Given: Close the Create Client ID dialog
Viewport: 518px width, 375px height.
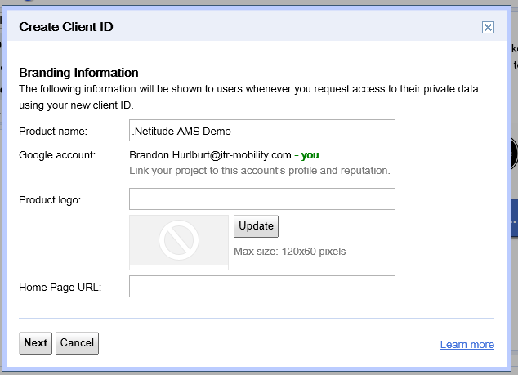Looking at the screenshot, I should tap(488, 28).
